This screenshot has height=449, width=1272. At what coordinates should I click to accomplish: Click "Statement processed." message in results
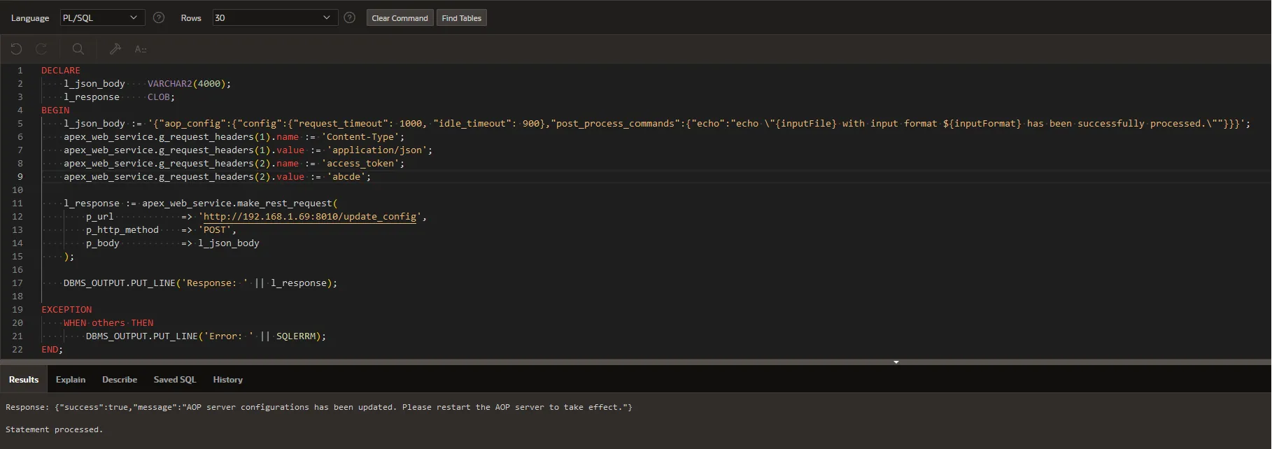pos(55,429)
